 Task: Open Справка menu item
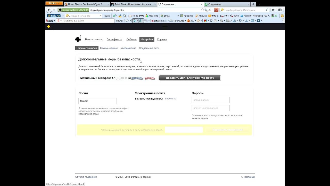point(162,40)
